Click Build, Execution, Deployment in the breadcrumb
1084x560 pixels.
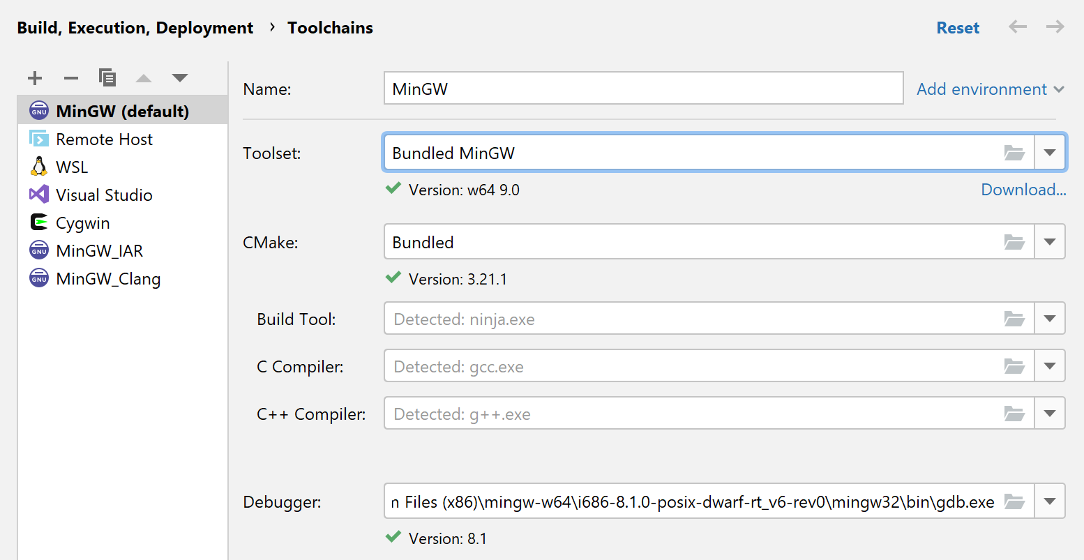135,27
